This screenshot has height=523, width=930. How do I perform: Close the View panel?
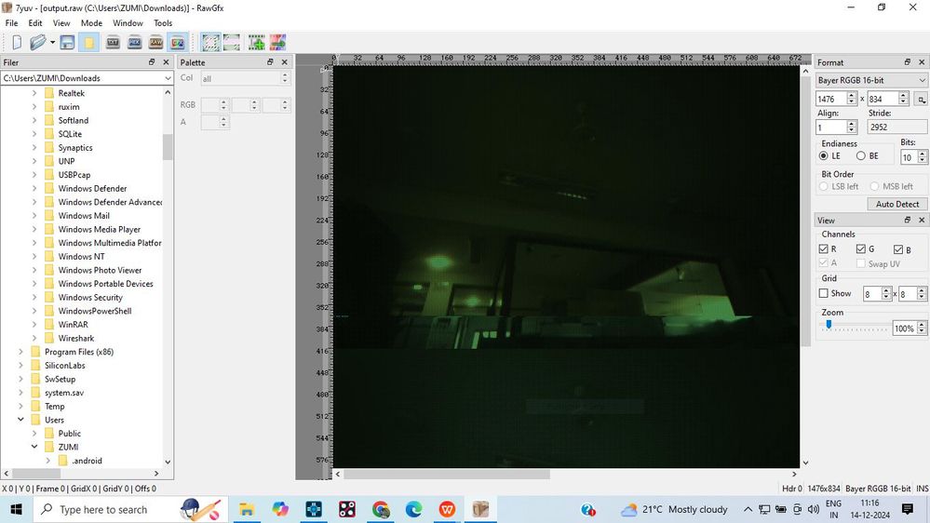coord(922,220)
